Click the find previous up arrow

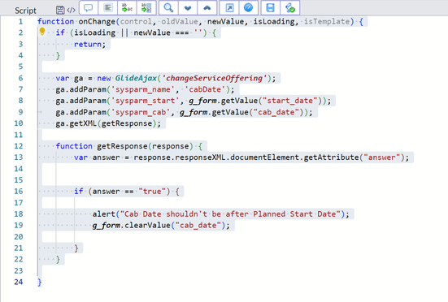click(207, 7)
